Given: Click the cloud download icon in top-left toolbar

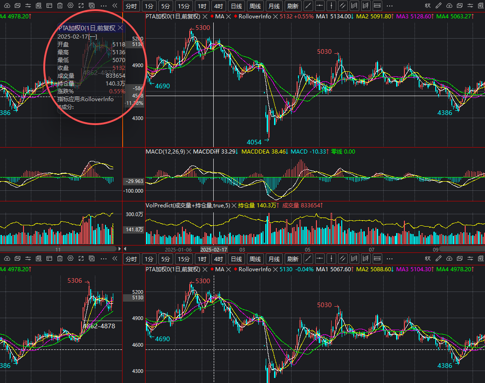Looking at the screenshot, I should coord(6,6).
